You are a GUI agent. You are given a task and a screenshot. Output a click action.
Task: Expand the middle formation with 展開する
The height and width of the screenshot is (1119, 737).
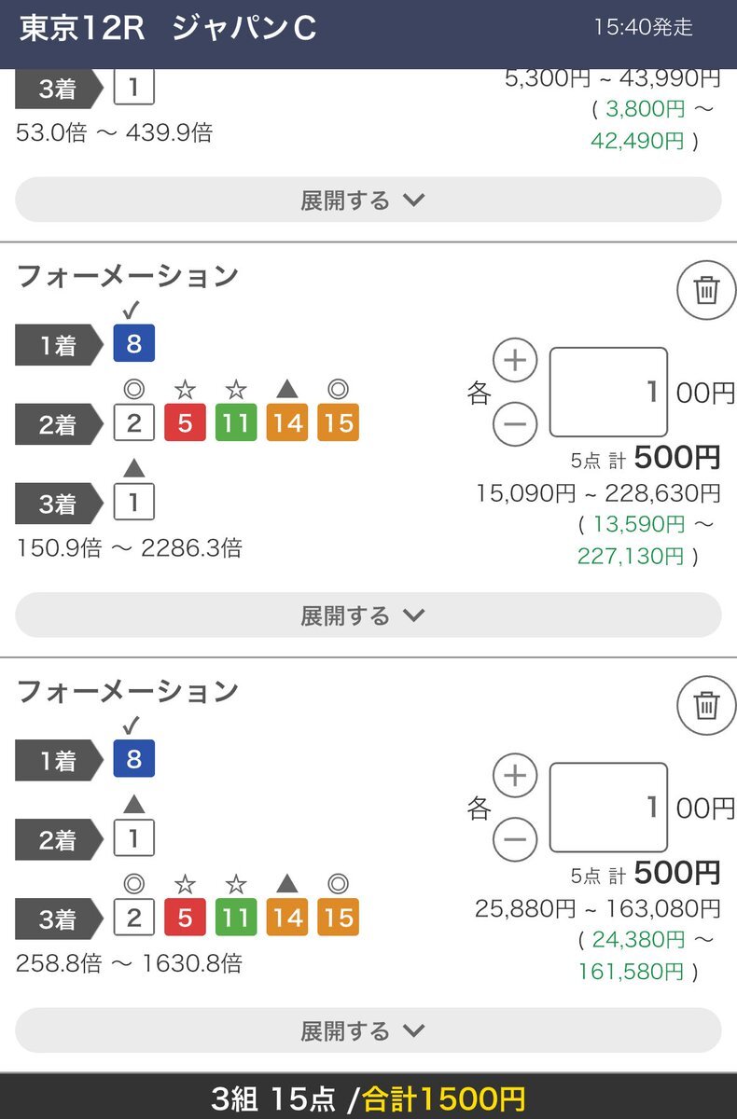[x=368, y=615]
